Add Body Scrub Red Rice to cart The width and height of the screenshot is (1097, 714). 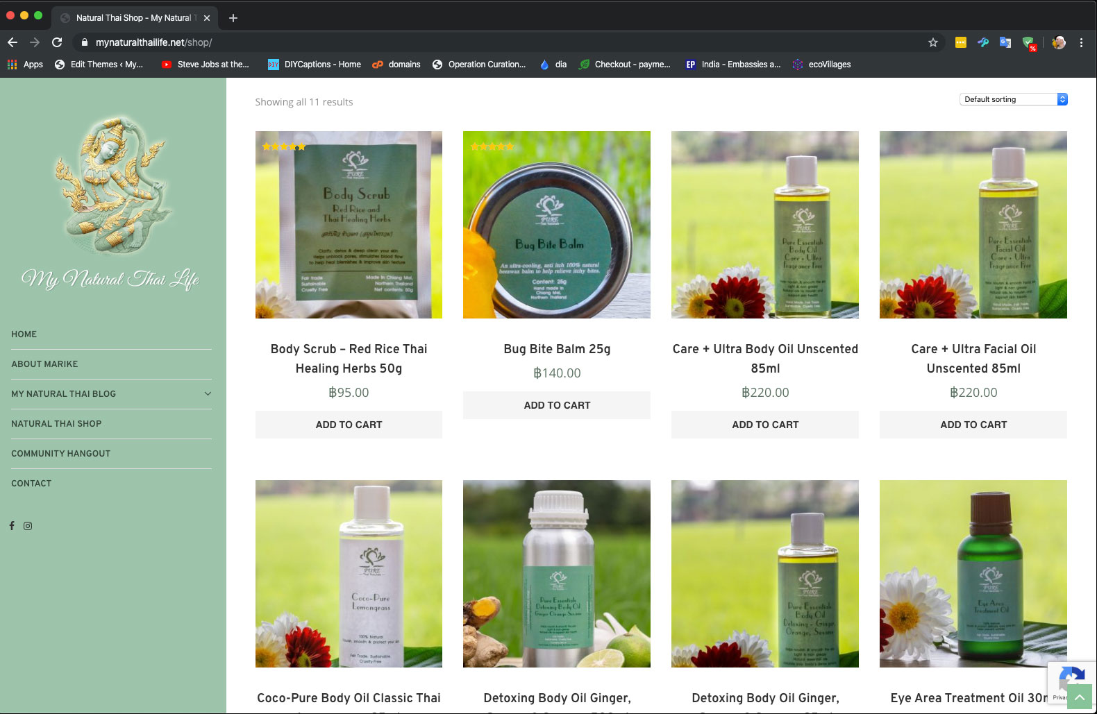click(x=349, y=425)
